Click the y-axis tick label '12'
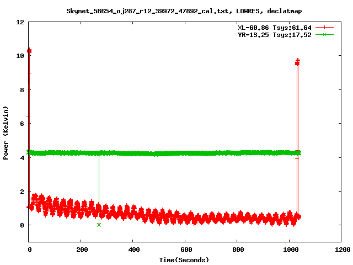The width and height of the screenshot is (353, 265). point(20,22)
